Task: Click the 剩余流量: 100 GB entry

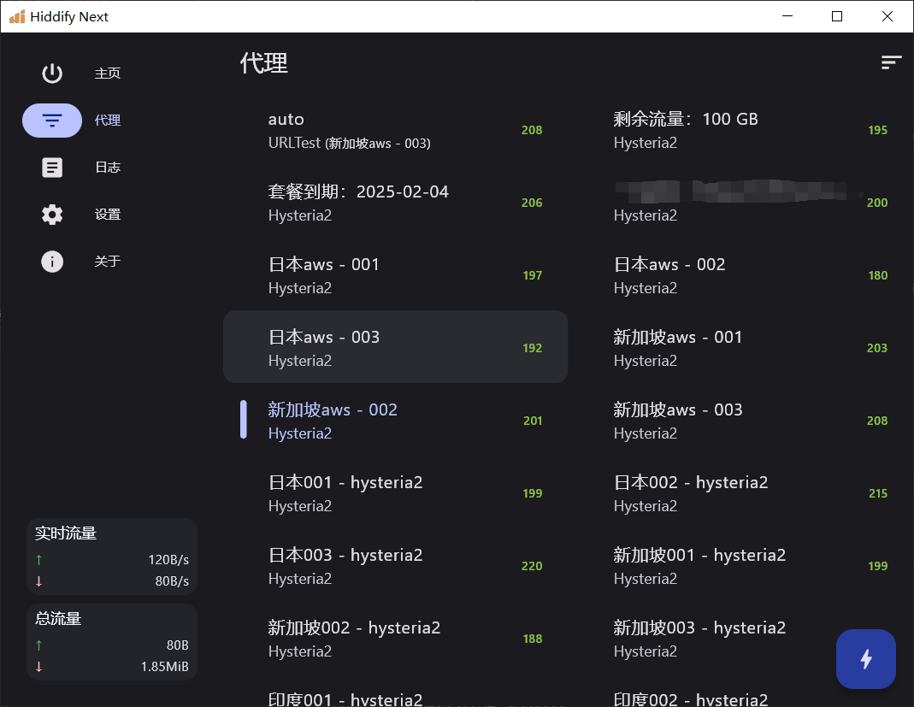Action: [740, 130]
